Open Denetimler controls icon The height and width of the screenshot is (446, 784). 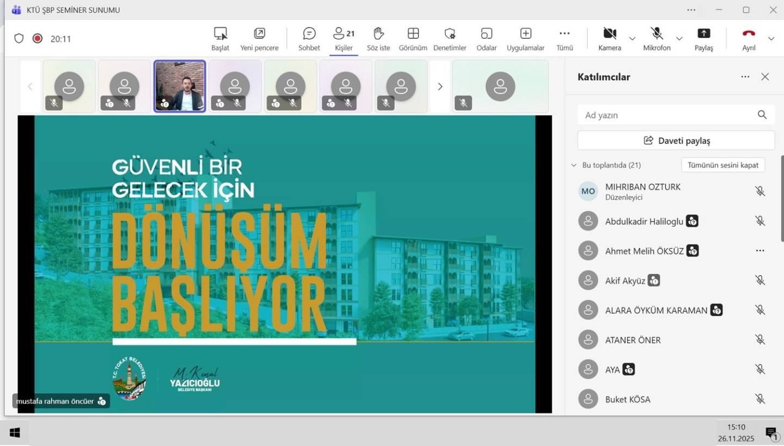pyautogui.click(x=450, y=34)
